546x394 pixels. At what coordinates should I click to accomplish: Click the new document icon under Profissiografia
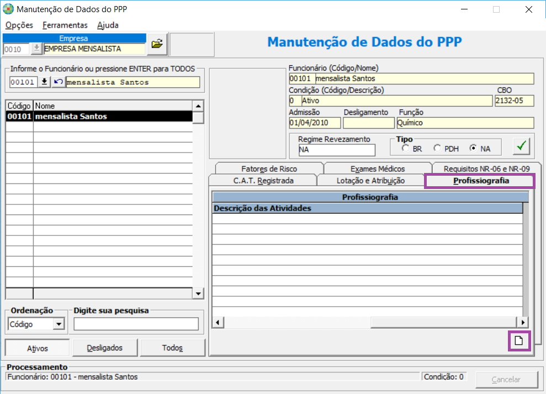coord(519,340)
